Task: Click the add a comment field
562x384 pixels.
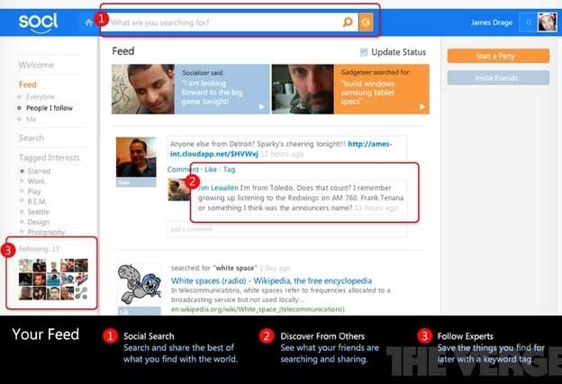Action: (286, 229)
